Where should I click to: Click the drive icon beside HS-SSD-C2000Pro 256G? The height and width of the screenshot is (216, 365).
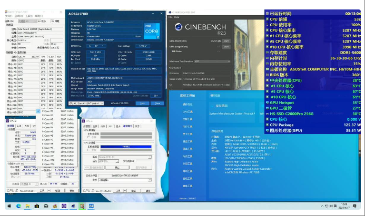point(267,114)
